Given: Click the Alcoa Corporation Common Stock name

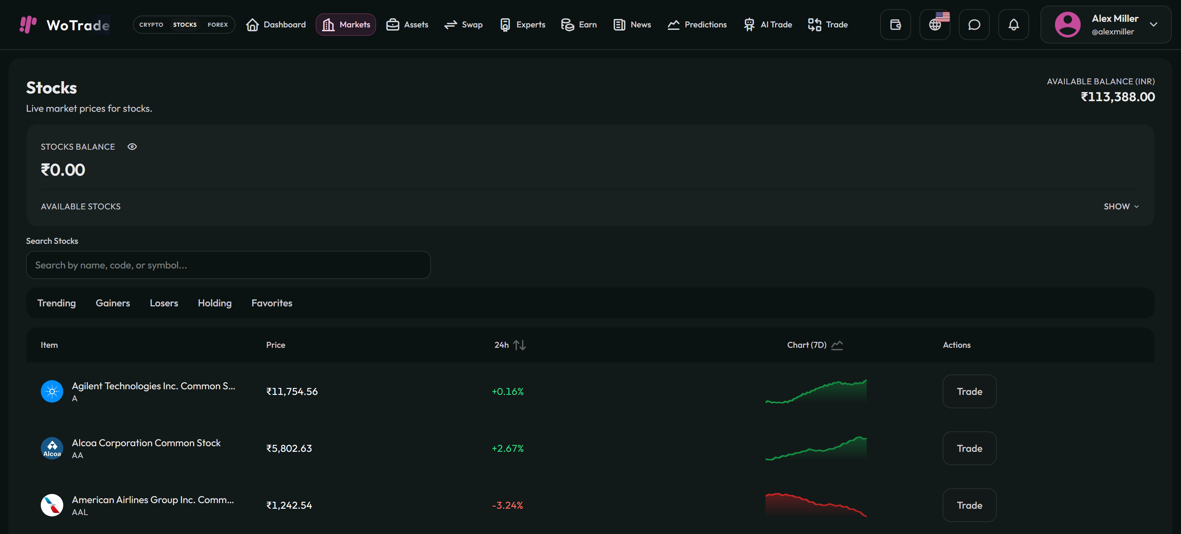Looking at the screenshot, I should click(x=146, y=443).
